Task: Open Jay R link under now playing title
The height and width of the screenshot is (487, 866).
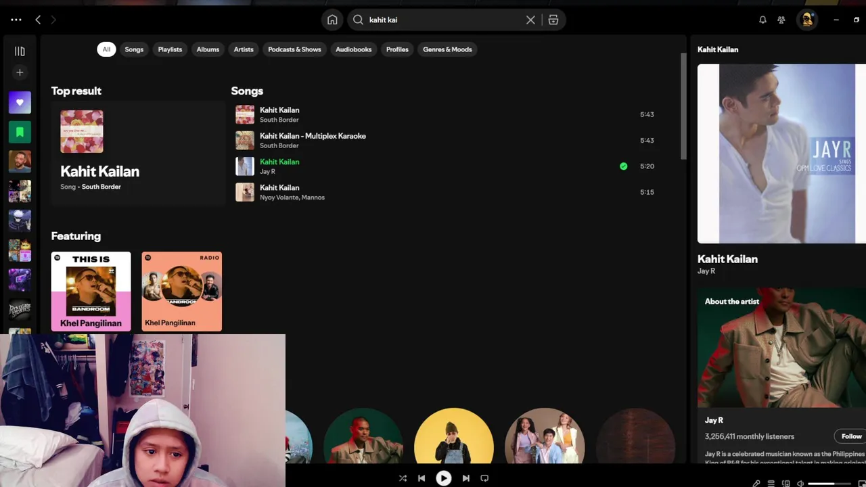Action: 706,271
